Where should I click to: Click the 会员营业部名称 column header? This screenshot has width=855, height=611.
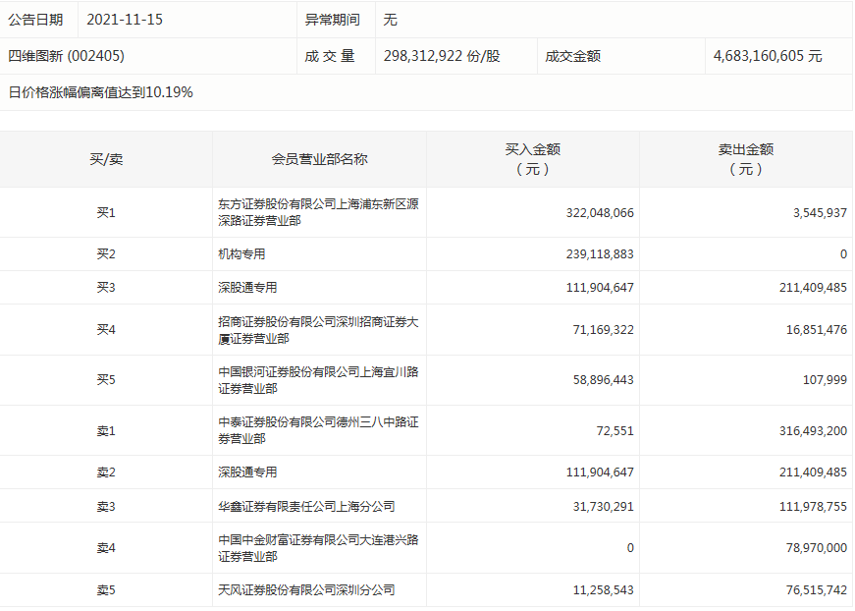(320, 159)
